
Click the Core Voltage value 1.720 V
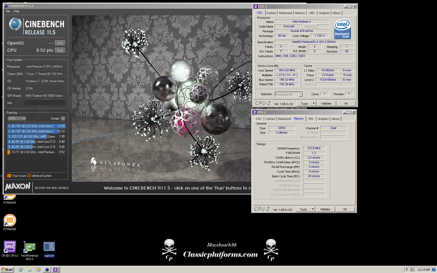pos(320,36)
